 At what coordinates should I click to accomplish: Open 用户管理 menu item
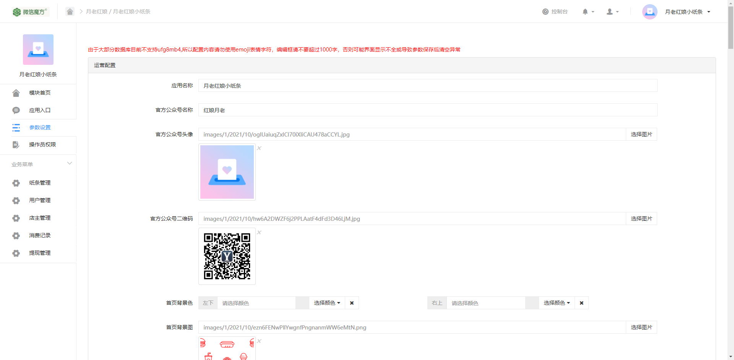pyautogui.click(x=40, y=201)
